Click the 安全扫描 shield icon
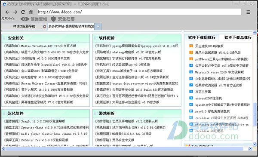The image size is (258, 157). (x=53, y=19)
